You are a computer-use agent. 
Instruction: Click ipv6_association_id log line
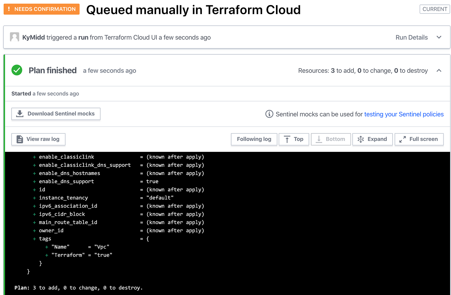tap(118, 206)
